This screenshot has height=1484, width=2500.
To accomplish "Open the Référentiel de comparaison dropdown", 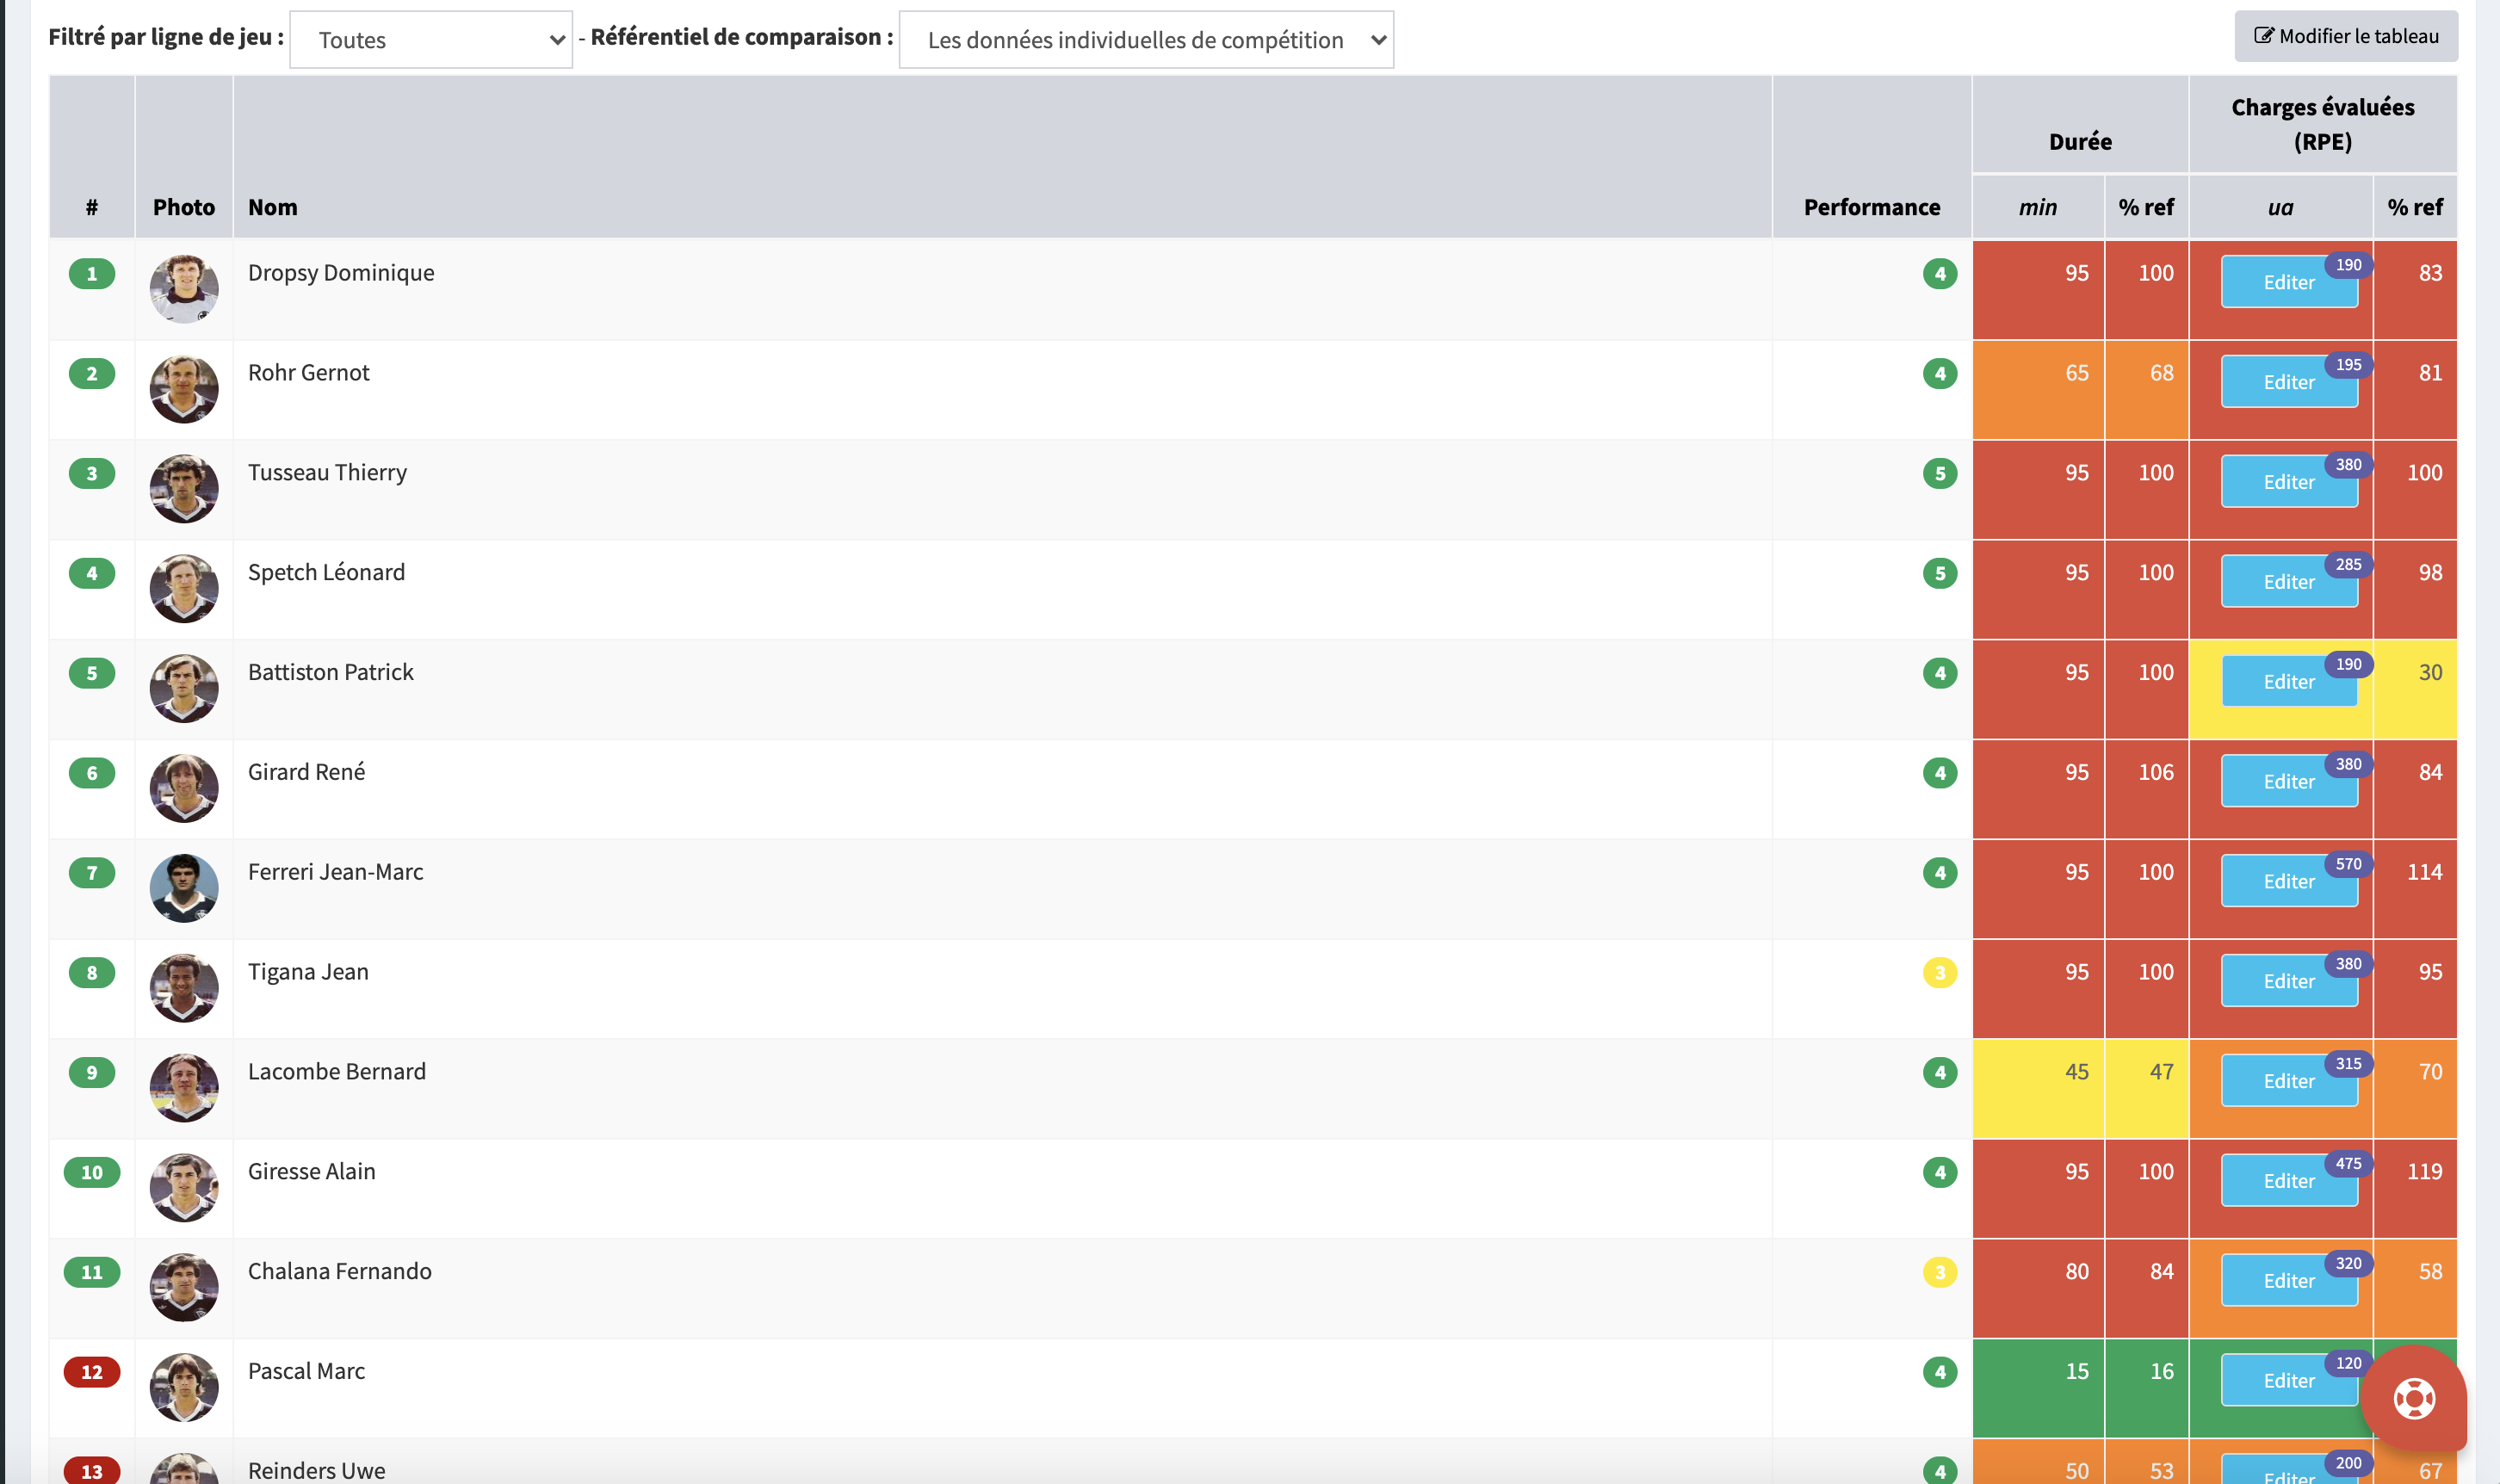I will [x=1146, y=40].
